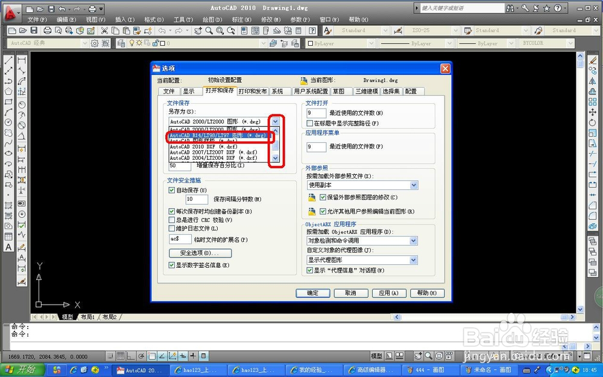Select the Polygon draw tool

8,92
